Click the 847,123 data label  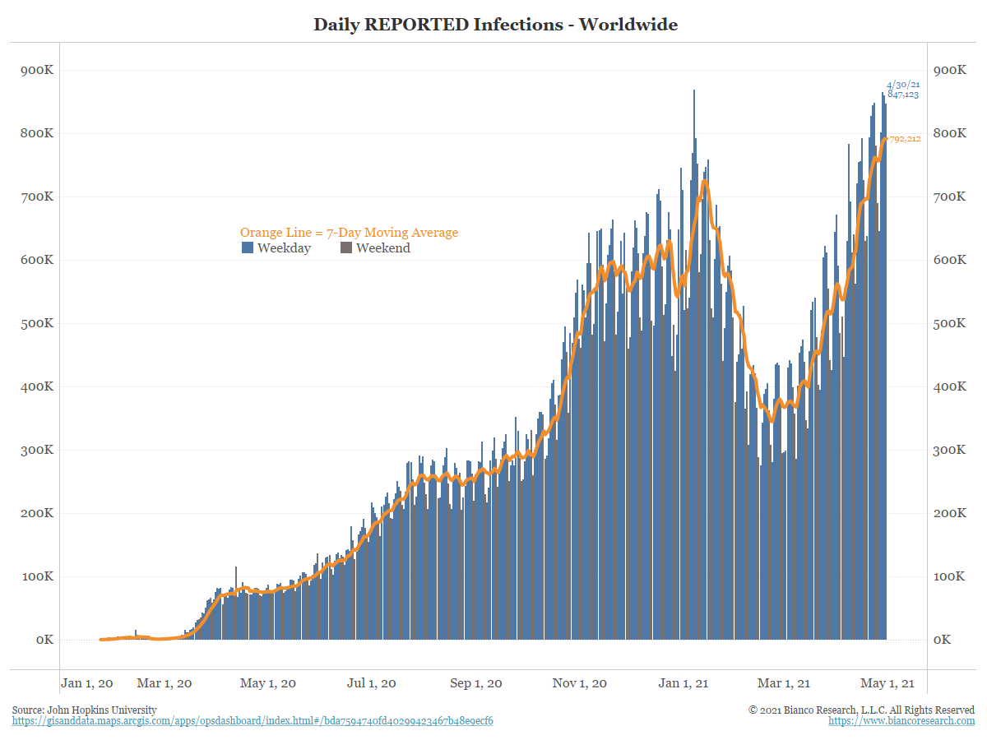point(902,95)
